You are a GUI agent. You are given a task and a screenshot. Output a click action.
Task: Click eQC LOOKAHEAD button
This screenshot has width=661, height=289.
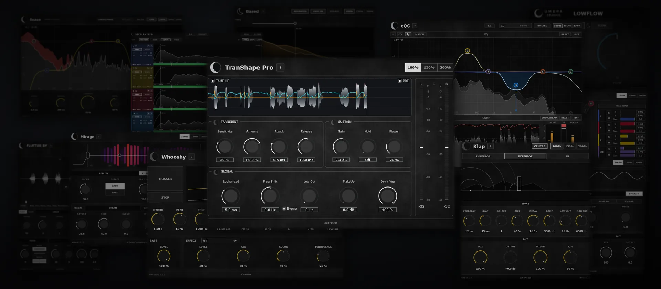coord(549,118)
